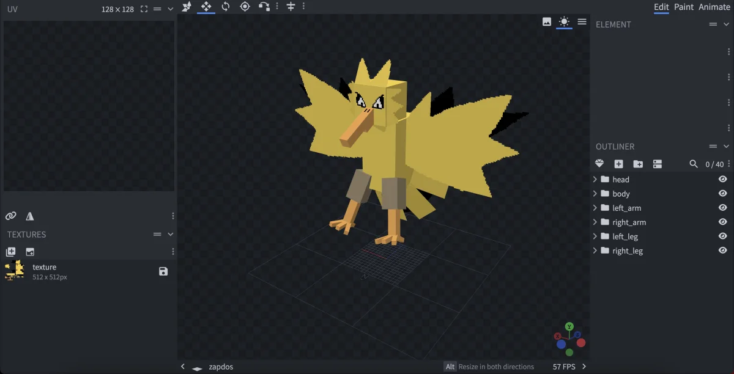Select the body group name
Viewport: 734px width, 374px height.
point(621,194)
